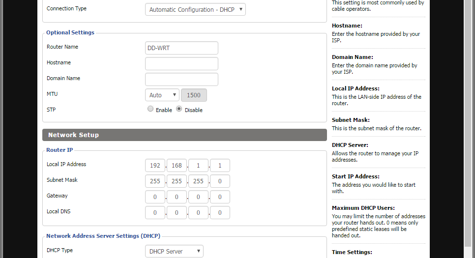Image resolution: width=475 pixels, height=258 pixels.
Task: Open the DHCP Type dropdown
Action: 174,251
